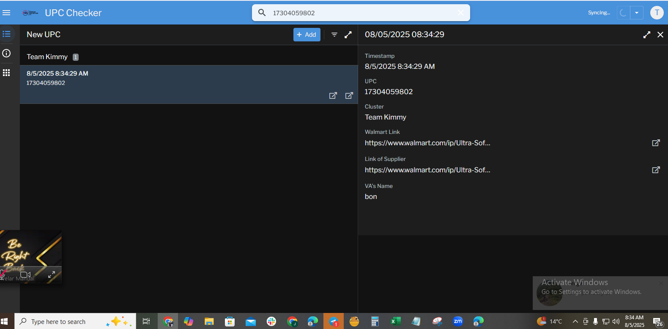The height and width of the screenshot is (329, 668).
Task: Close the record detail panel
Action: [660, 35]
